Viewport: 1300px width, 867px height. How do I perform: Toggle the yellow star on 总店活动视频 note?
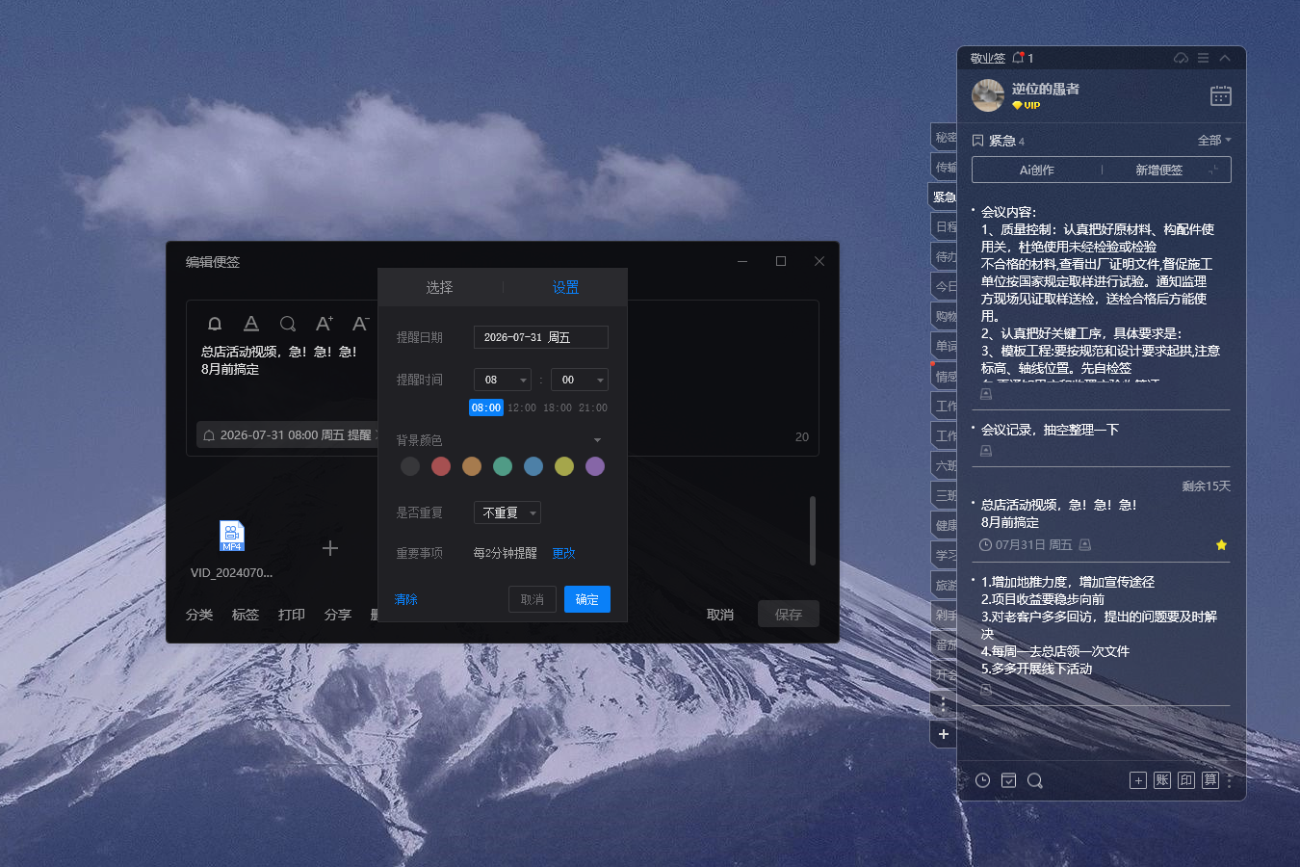point(1222,545)
